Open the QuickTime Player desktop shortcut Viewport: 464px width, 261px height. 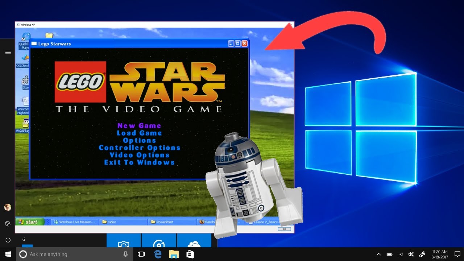click(x=25, y=41)
